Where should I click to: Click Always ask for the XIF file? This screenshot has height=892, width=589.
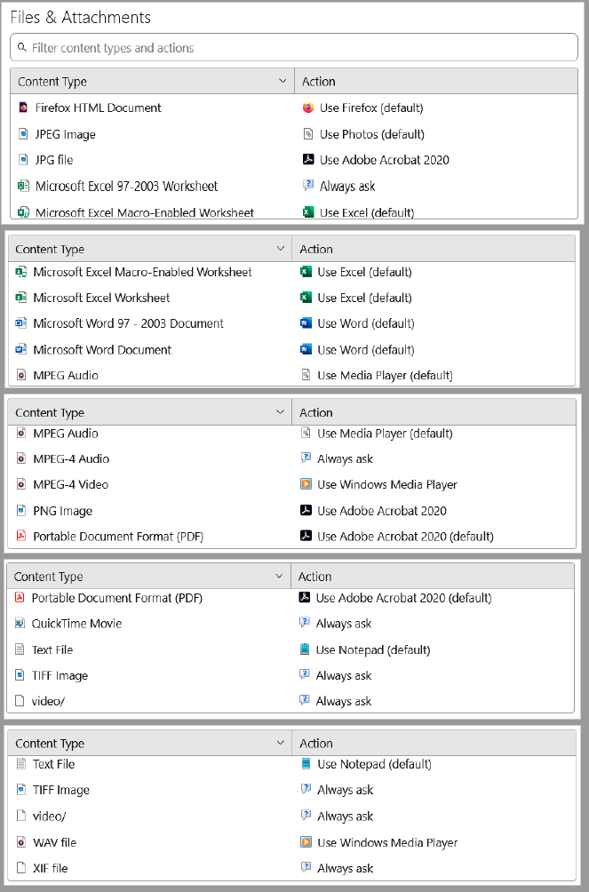pos(345,868)
